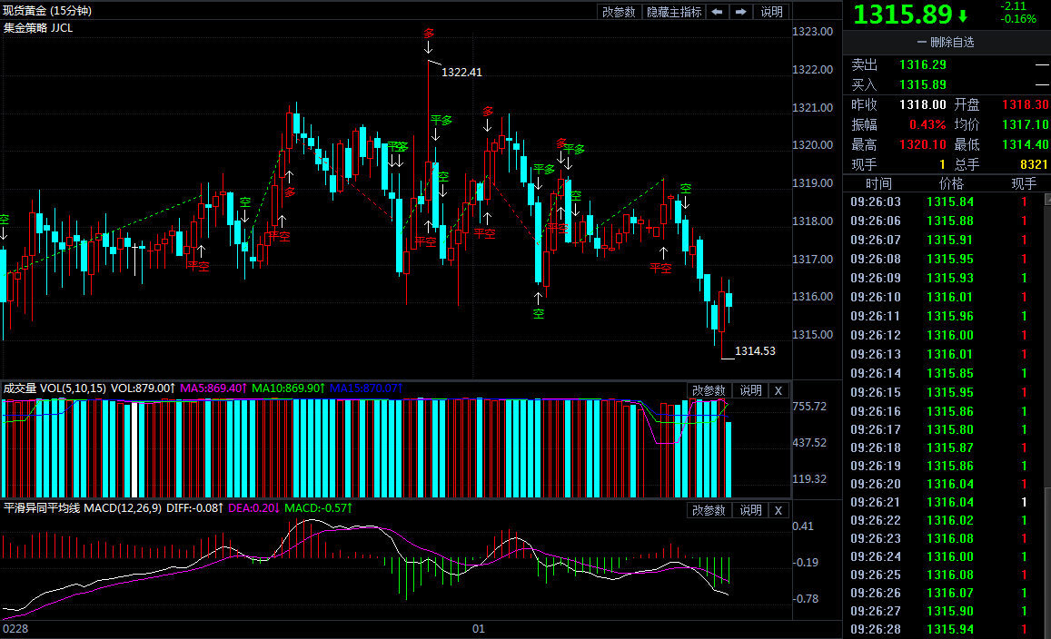Screen dimensions: 1051x639
Task: Close the MACD indicator panel with X
Action: pyautogui.click(x=778, y=510)
